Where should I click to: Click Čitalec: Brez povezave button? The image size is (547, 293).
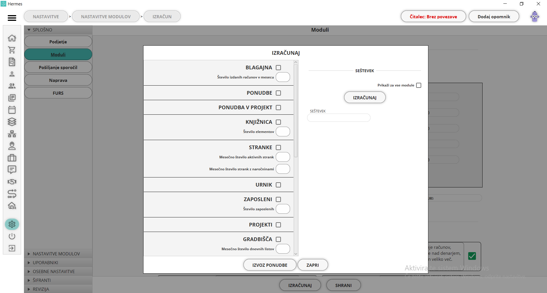[x=433, y=17]
